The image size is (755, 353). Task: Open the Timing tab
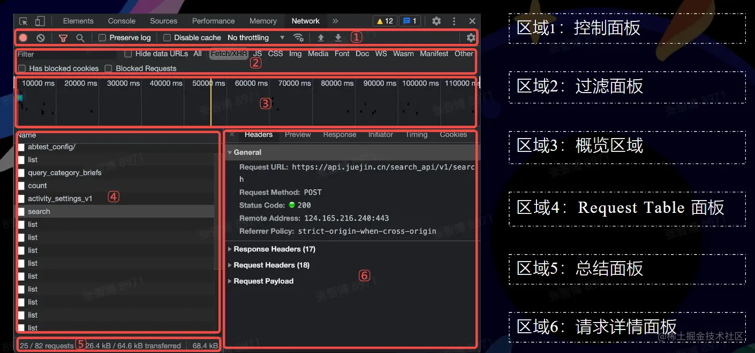coord(417,134)
